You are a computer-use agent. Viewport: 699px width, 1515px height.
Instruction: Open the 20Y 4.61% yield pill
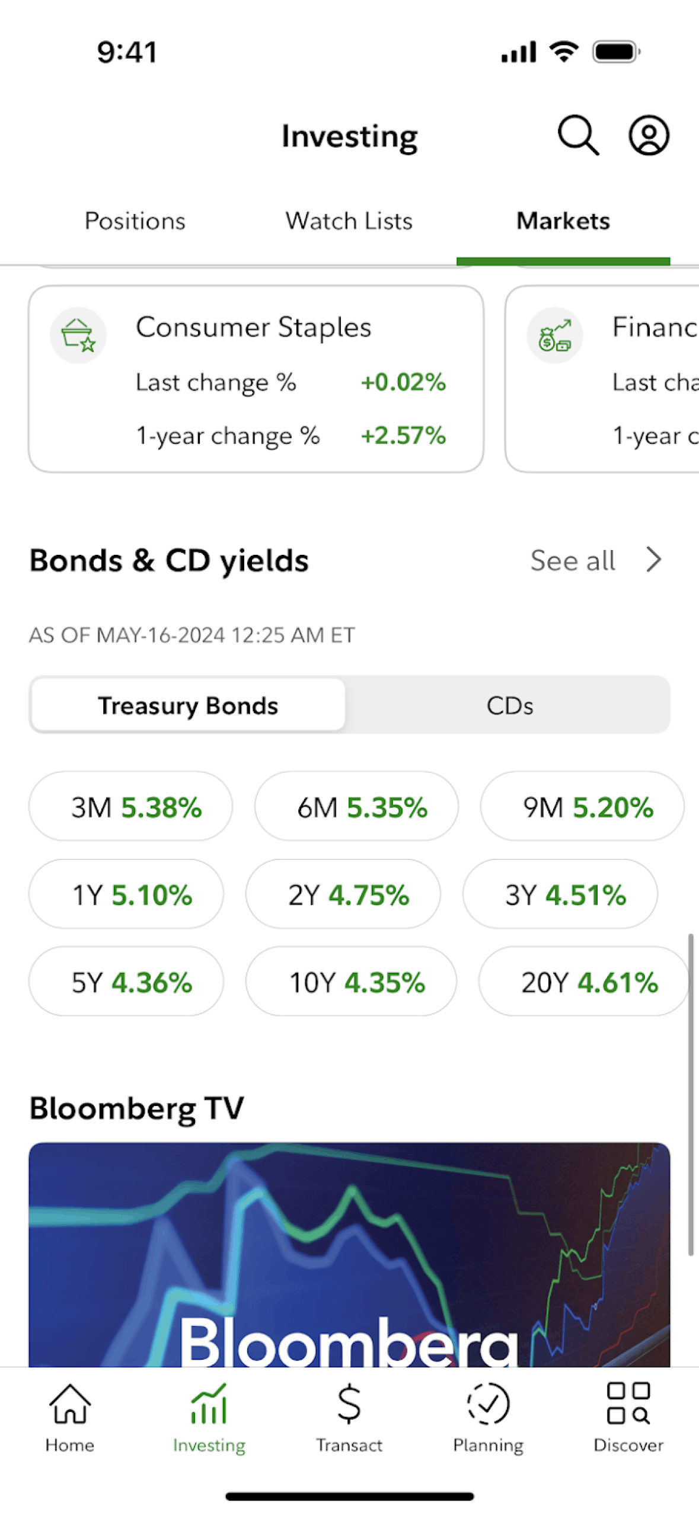tap(583, 982)
